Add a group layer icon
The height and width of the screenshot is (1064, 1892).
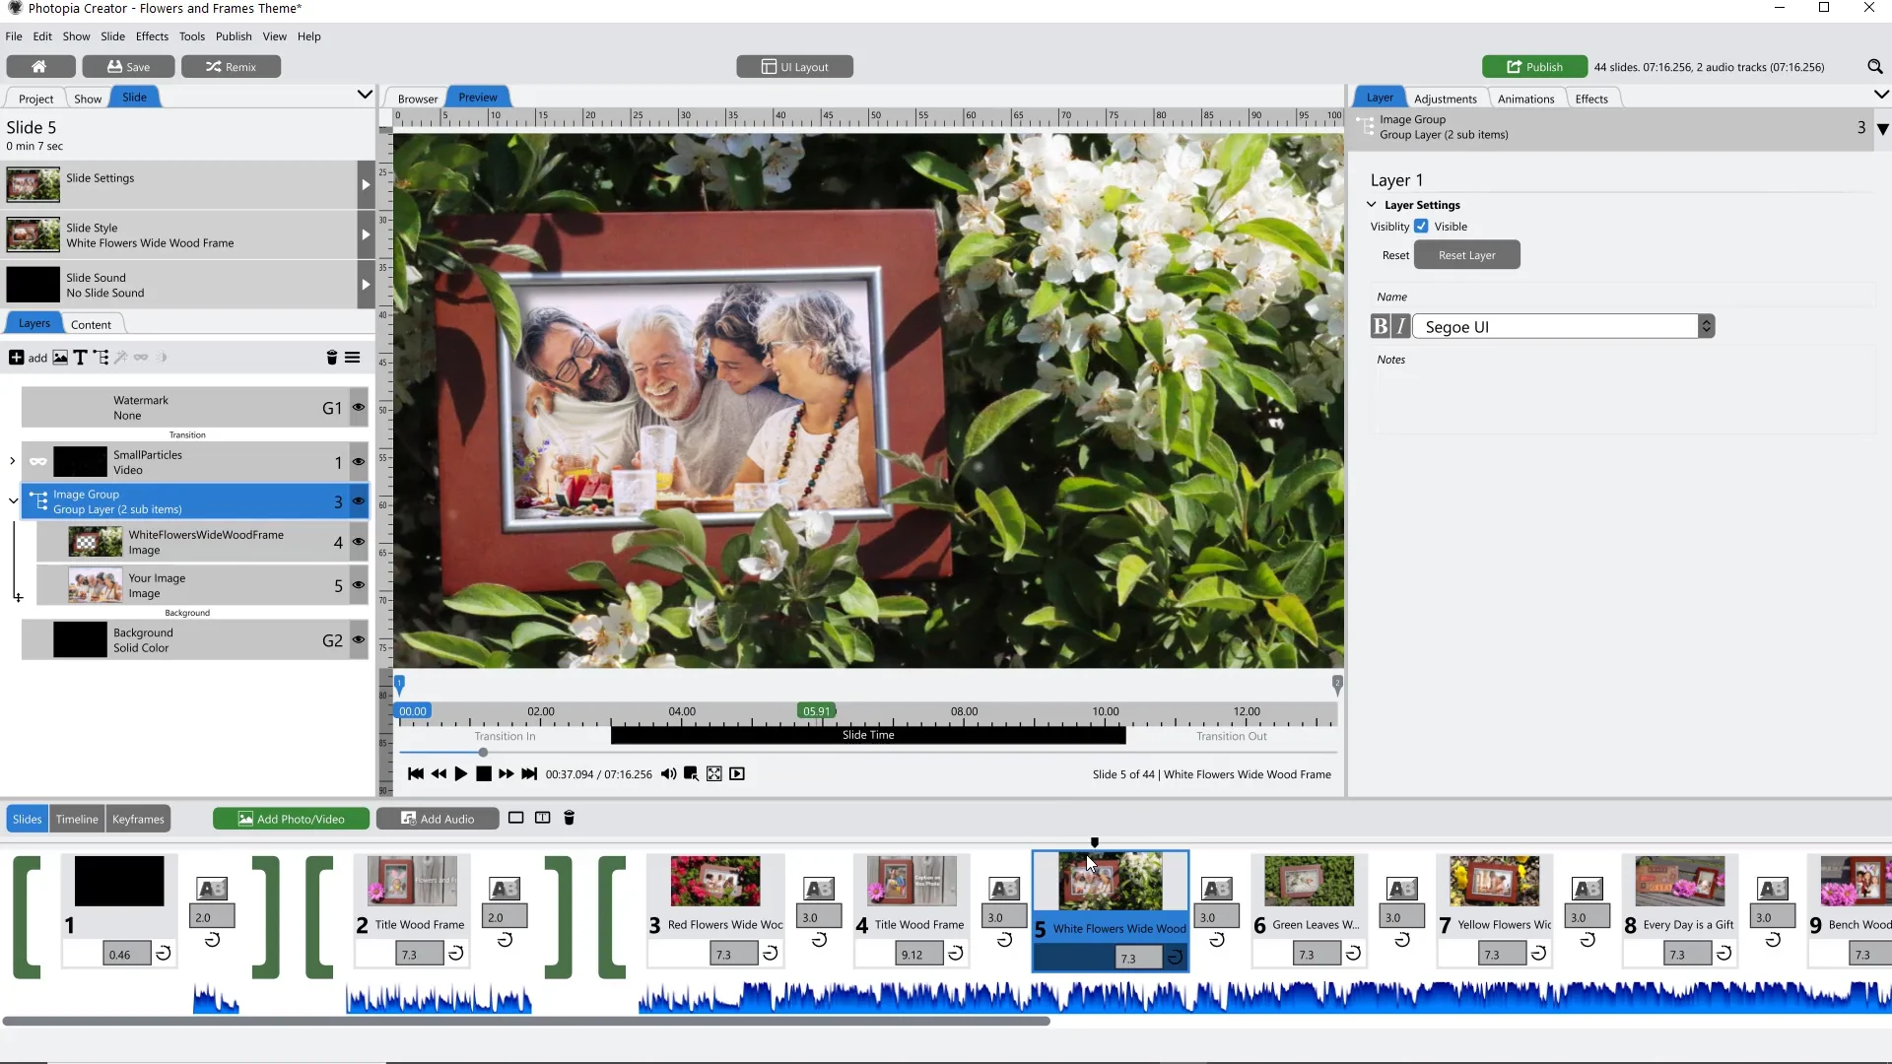[x=101, y=358]
